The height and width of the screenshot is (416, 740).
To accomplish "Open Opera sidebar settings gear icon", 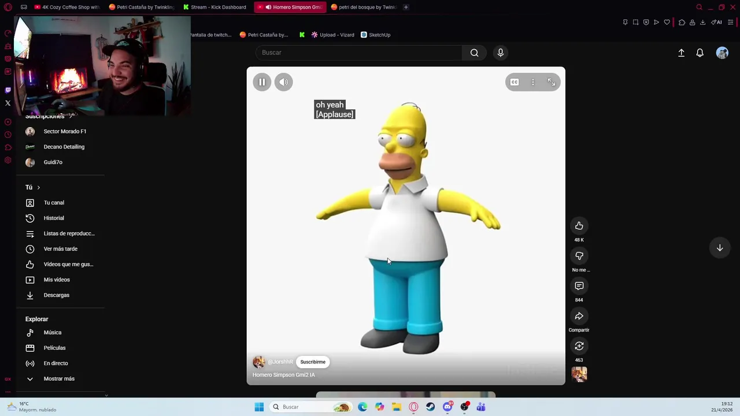I will (x=8, y=161).
